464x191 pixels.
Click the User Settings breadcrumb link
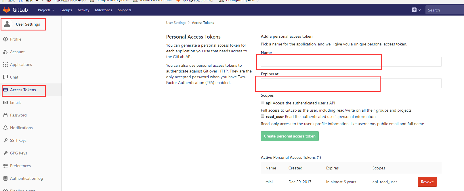tap(176, 23)
